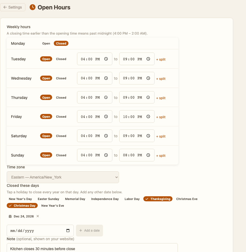246x252 pixels.
Task: Click Wednesday opening time 04:00 PM field
Action: point(95,78)
